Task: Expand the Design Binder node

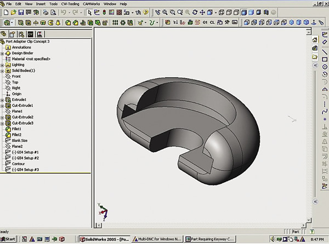Action: [2, 54]
